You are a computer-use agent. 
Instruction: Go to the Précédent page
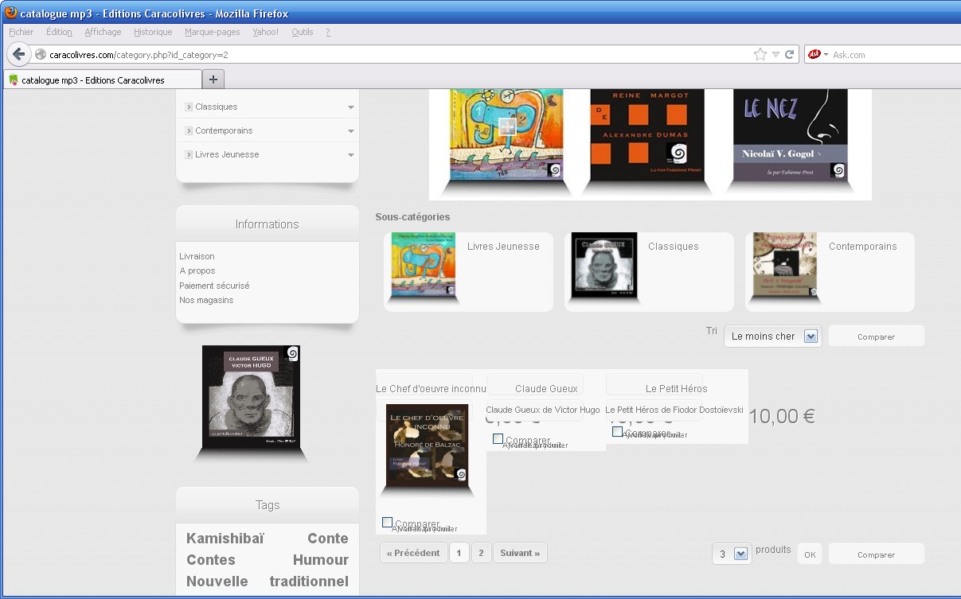click(x=414, y=553)
